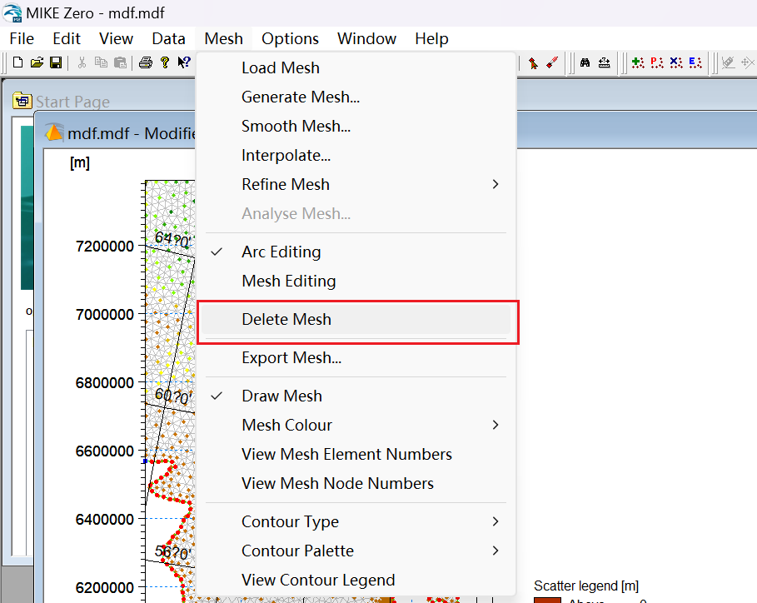This screenshot has height=603, width=757.
Task: Click the 6200000 y-axis label
Action: [105, 587]
